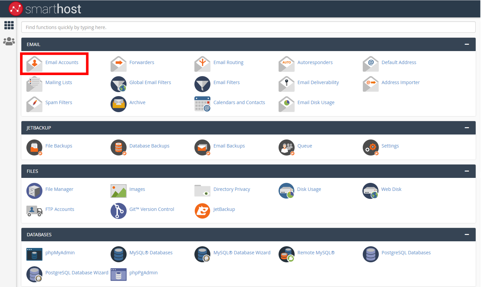Open the MySQL Database Wizard link
Image resolution: width=481 pixels, height=287 pixels.
tap(242, 253)
